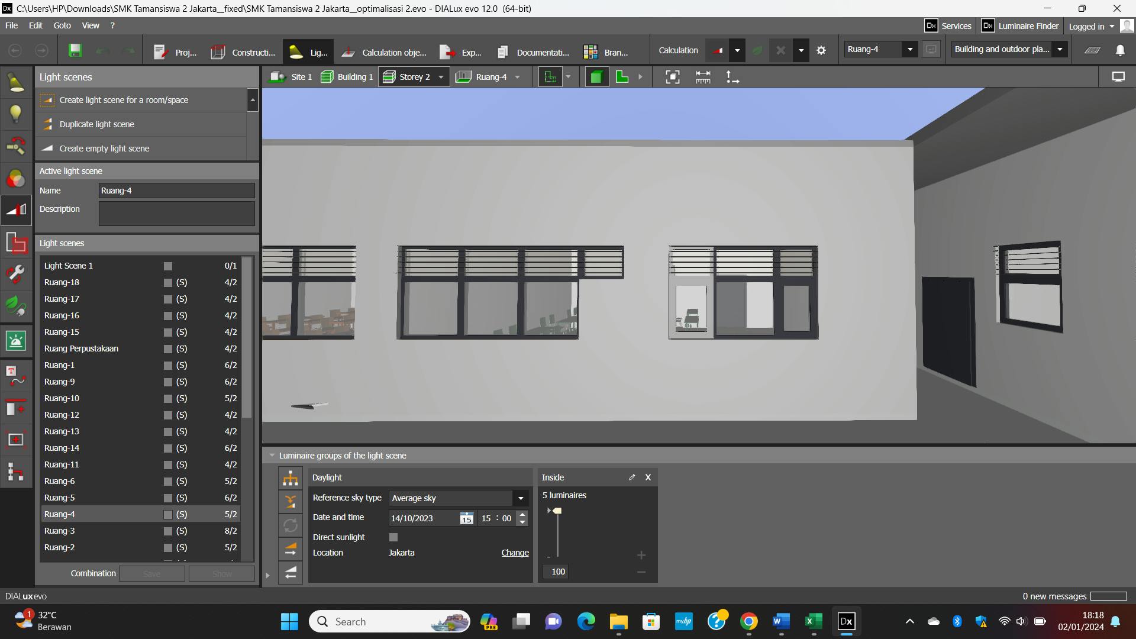Open the calendar date picker icon
1136x639 pixels.
tap(466, 518)
